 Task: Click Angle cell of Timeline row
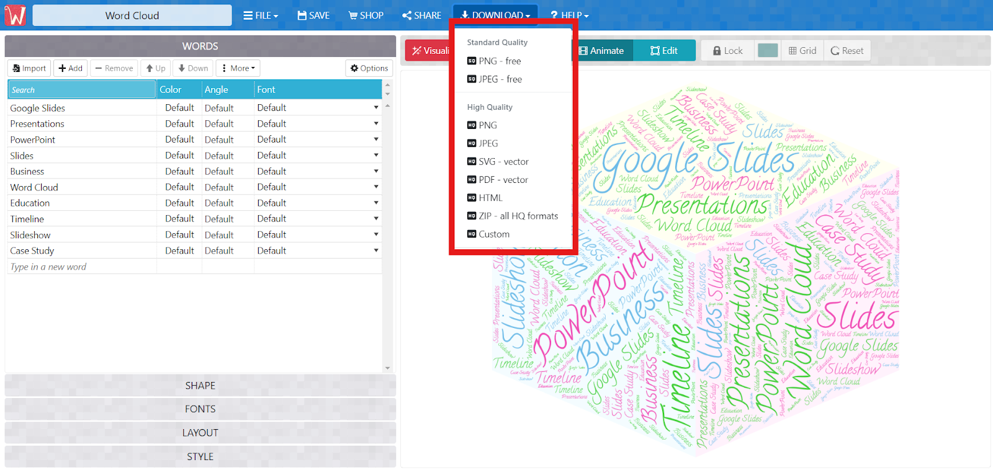227,219
